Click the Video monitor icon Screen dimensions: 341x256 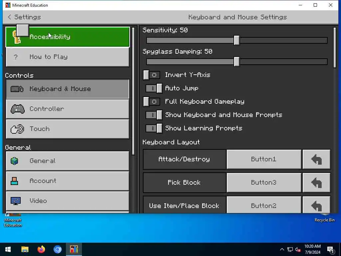point(15,201)
